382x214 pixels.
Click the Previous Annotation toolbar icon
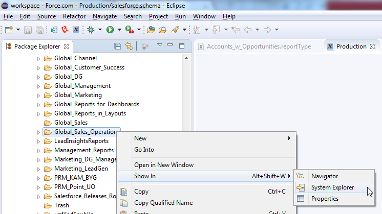[x=216, y=30]
